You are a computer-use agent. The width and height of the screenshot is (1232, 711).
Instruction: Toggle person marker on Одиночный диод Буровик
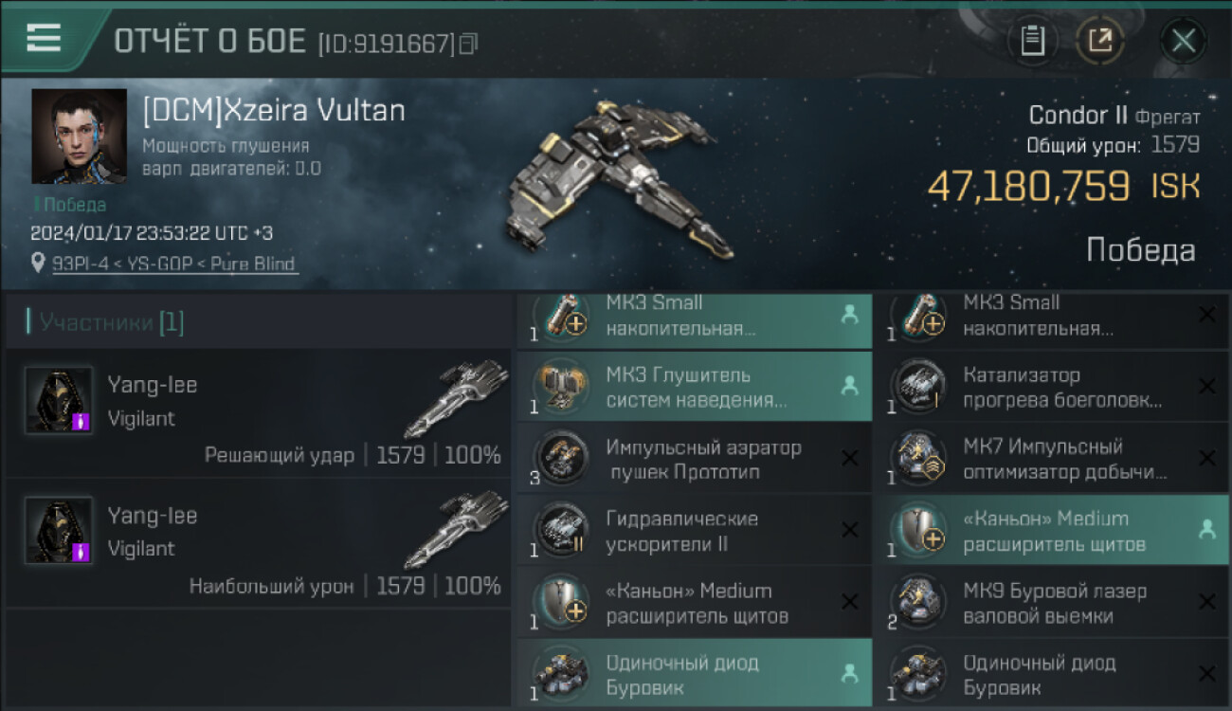coord(849,673)
